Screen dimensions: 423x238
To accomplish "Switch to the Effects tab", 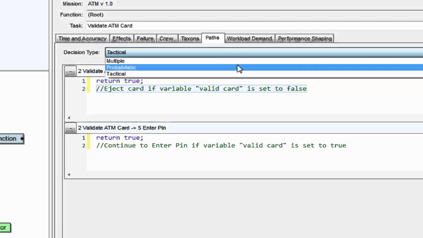I will coord(121,39).
